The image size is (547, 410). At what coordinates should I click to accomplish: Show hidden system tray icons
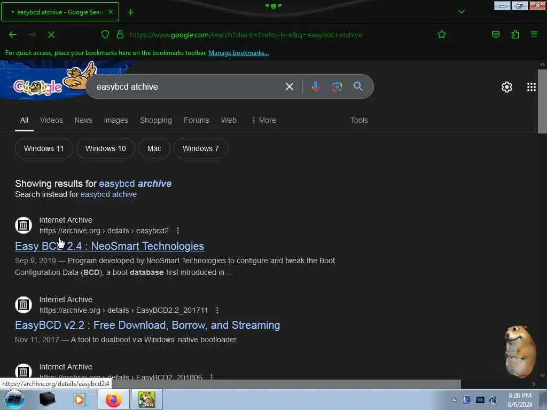coord(454,400)
